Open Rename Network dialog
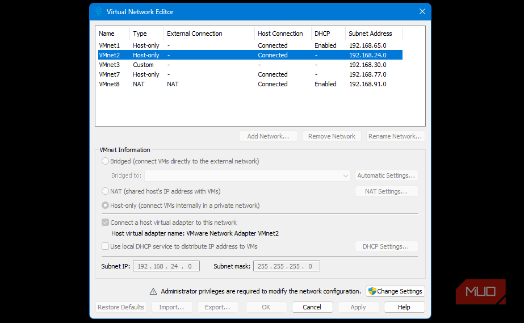Screen dimensions: 524x323 (x=395, y=136)
